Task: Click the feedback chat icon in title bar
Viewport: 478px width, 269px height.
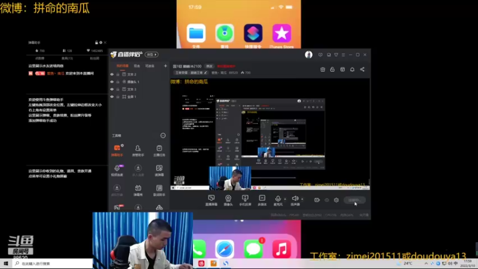Action: pyautogui.click(x=320, y=55)
